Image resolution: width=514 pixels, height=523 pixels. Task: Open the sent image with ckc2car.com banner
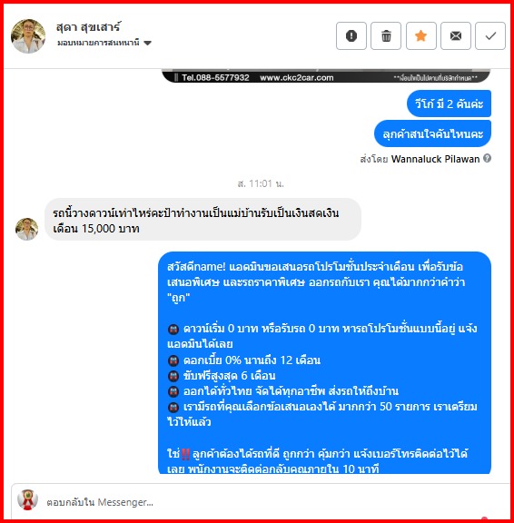click(x=326, y=76)
